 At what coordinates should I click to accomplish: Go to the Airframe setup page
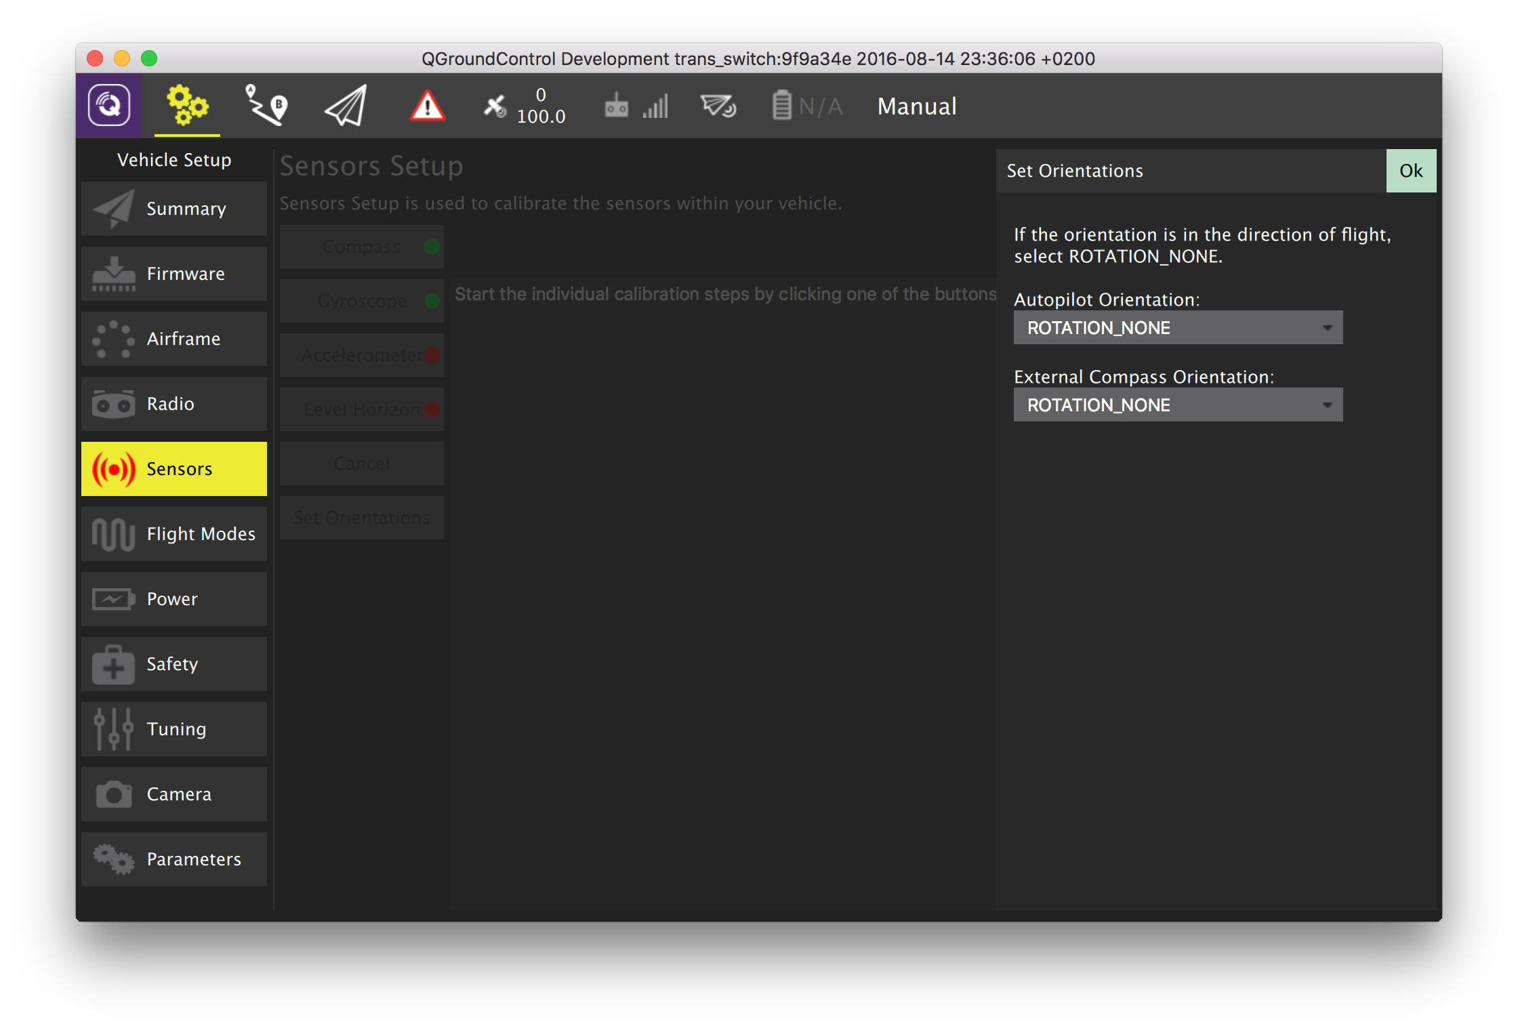[174, 339]
